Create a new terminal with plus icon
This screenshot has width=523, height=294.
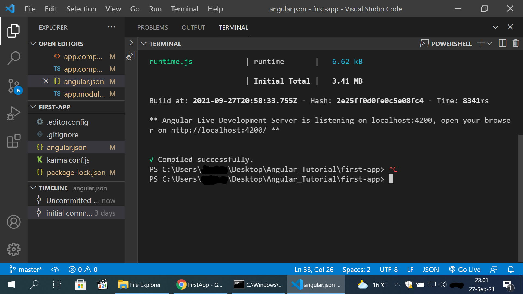click(x=481, y=43)
